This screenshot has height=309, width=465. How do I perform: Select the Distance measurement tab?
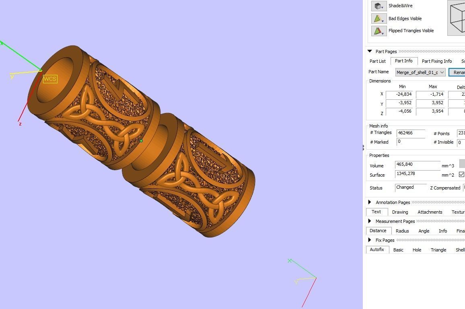378,231
